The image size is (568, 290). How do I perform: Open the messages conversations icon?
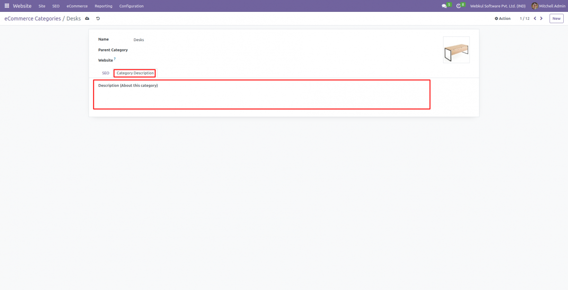click(x=444, y=6)
